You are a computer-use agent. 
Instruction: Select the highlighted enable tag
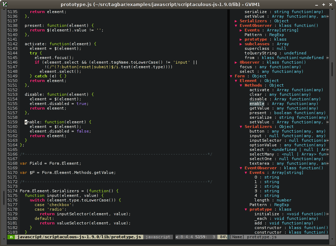257,104
